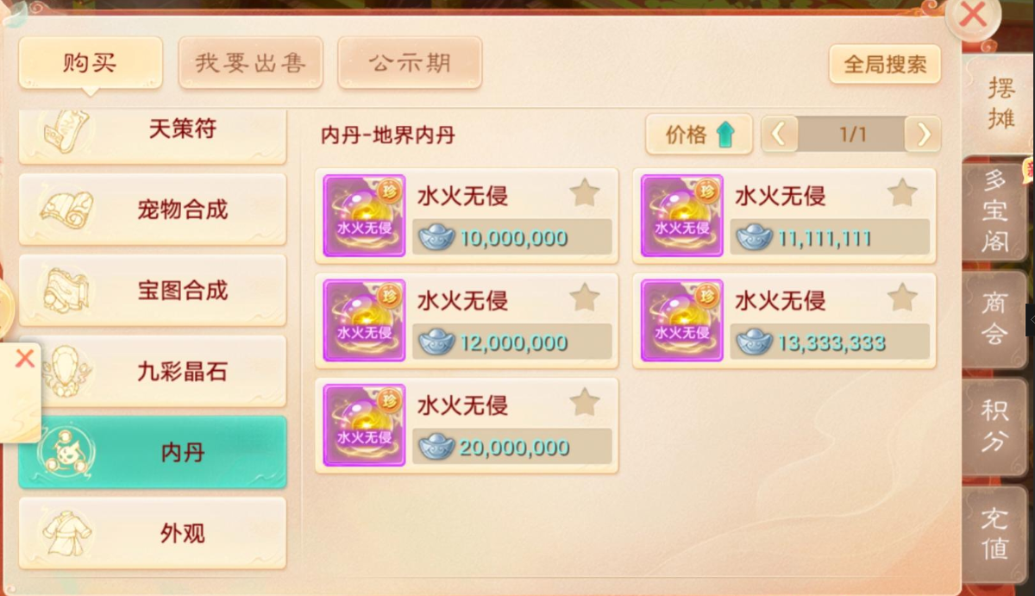Select the 宠物合成 category with scroll icon
Screen dimensions: 1035x596
(x=153, y=210)
